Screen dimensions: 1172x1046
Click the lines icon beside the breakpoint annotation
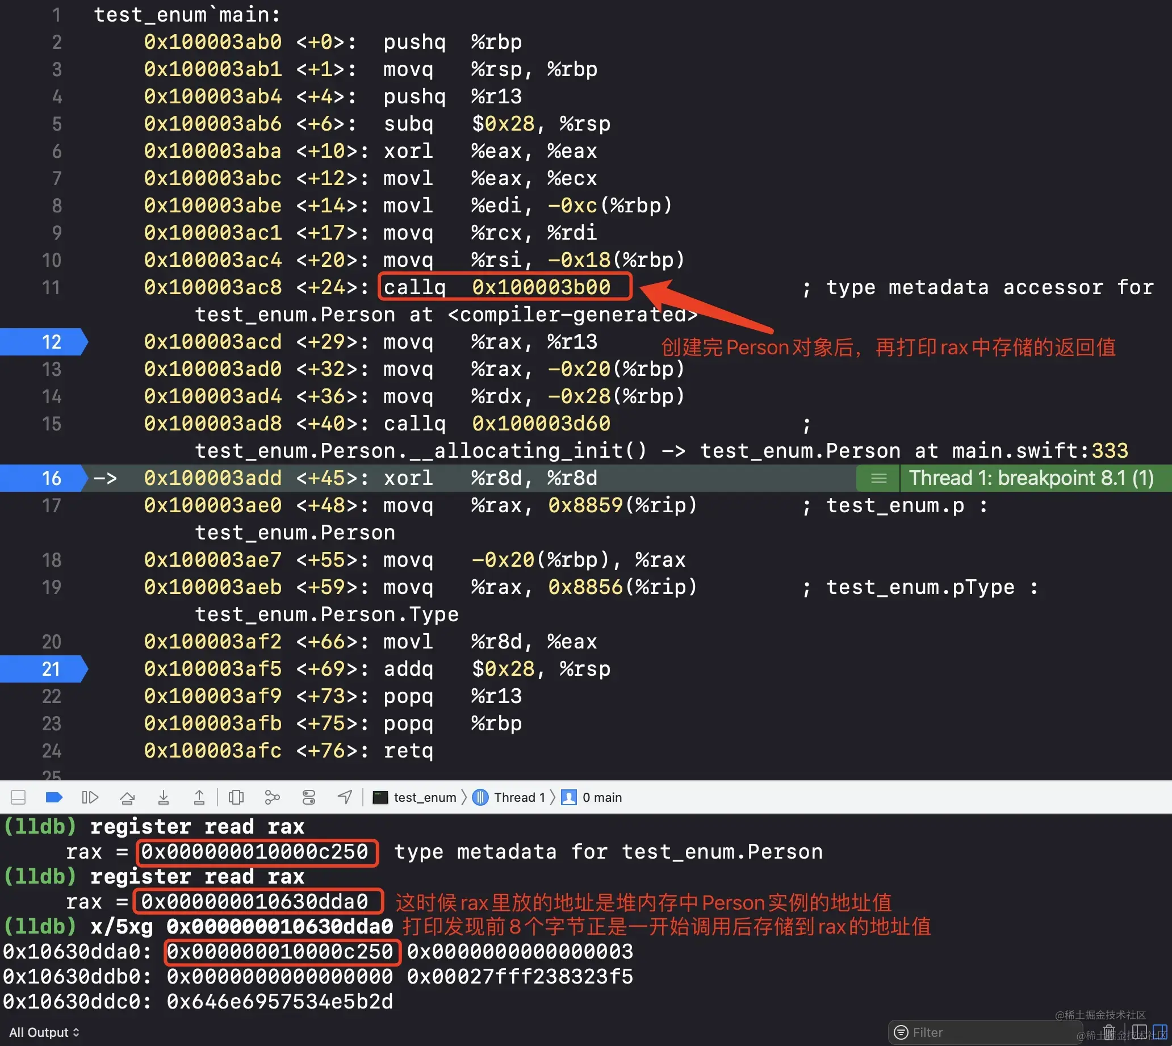pos(878,478)
